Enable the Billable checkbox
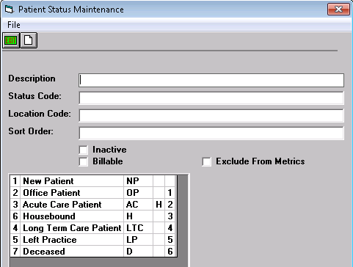 click(84, 161)
